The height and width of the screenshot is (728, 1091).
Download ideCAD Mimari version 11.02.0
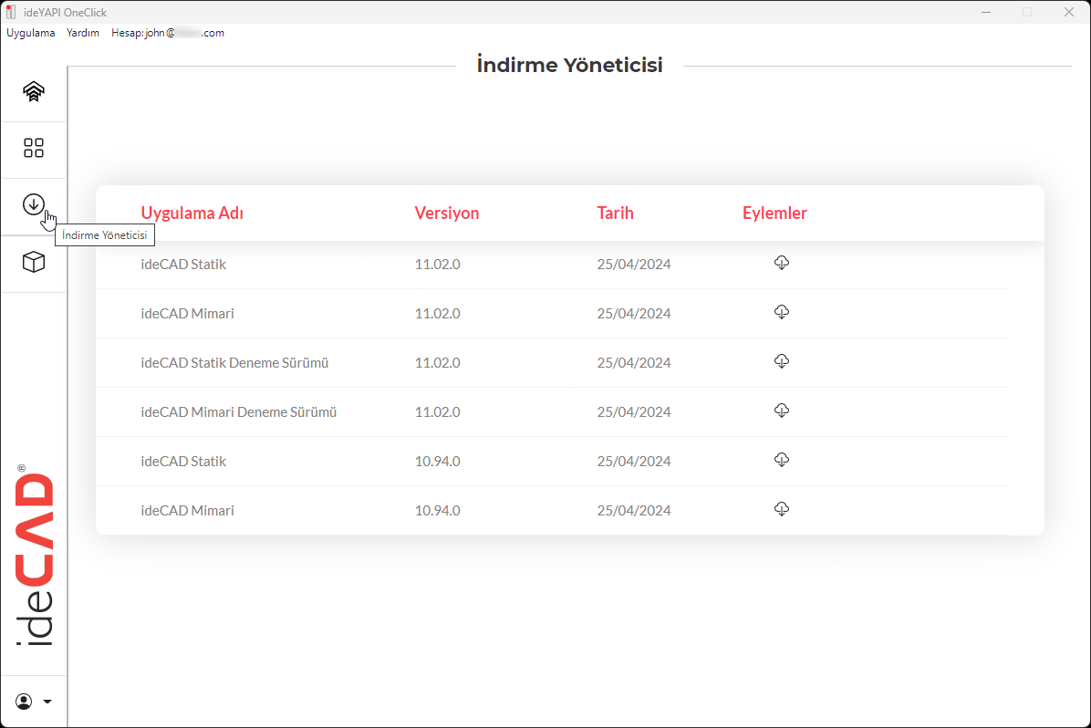click(781, 313)
